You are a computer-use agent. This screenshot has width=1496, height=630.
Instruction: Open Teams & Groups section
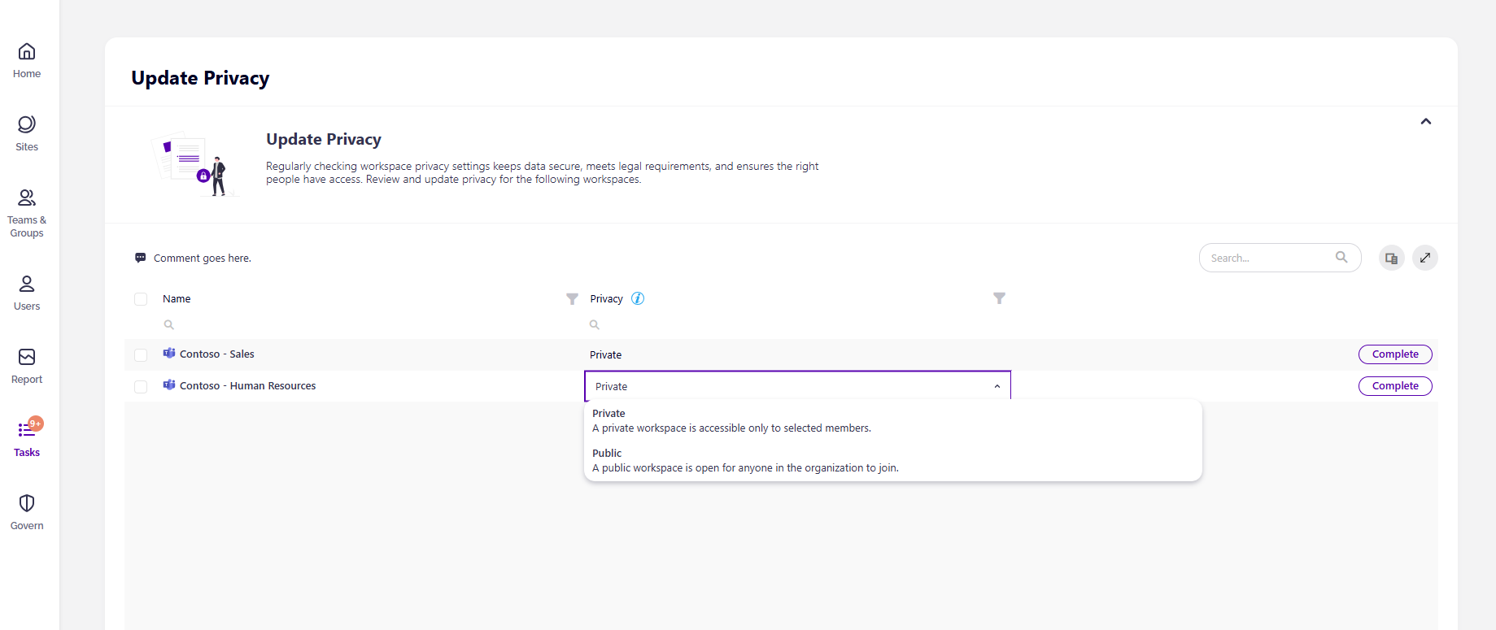pos(27,214)
